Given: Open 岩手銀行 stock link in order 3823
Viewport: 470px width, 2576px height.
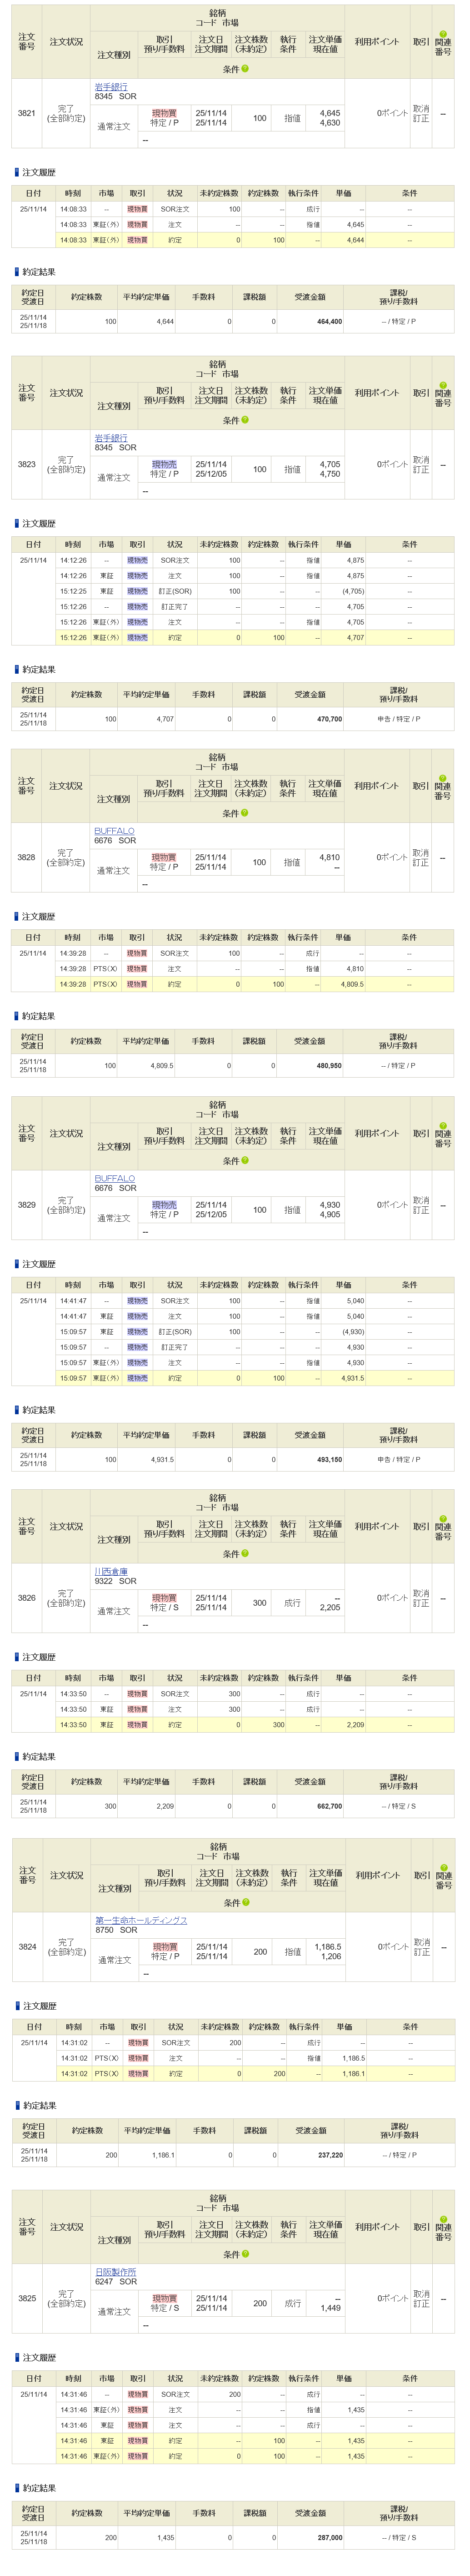Looking at the screenshot, I should tap(111, 438).
